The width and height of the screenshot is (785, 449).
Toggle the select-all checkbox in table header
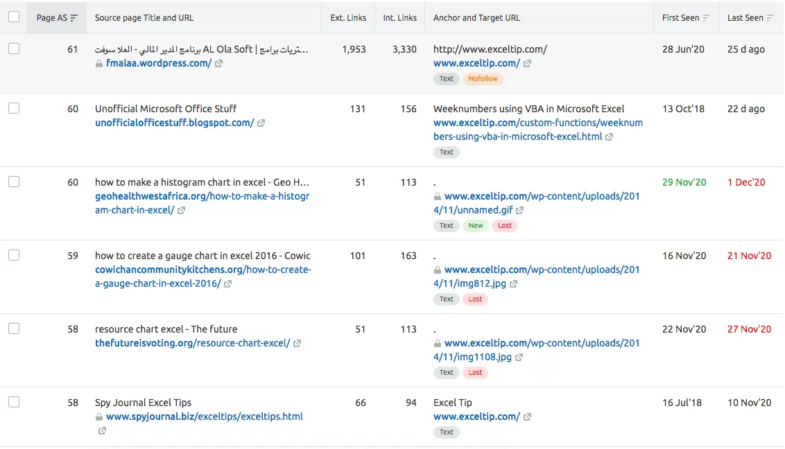(14, 17)
